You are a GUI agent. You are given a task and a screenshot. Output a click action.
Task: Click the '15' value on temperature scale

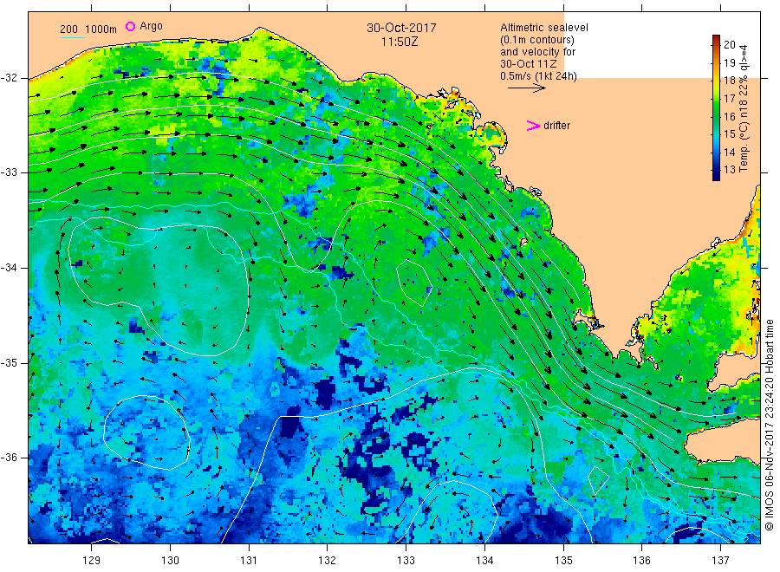pos(729,133)
